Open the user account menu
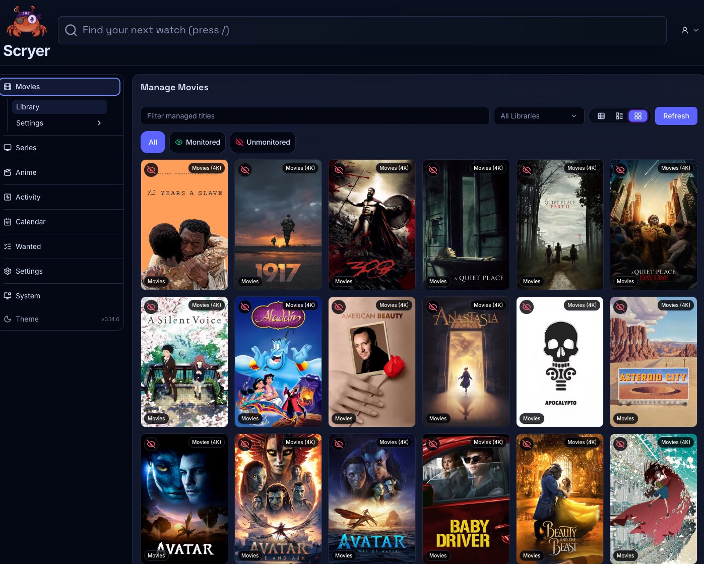This screenshot has height=564, width=704. (x=690, y=30)
